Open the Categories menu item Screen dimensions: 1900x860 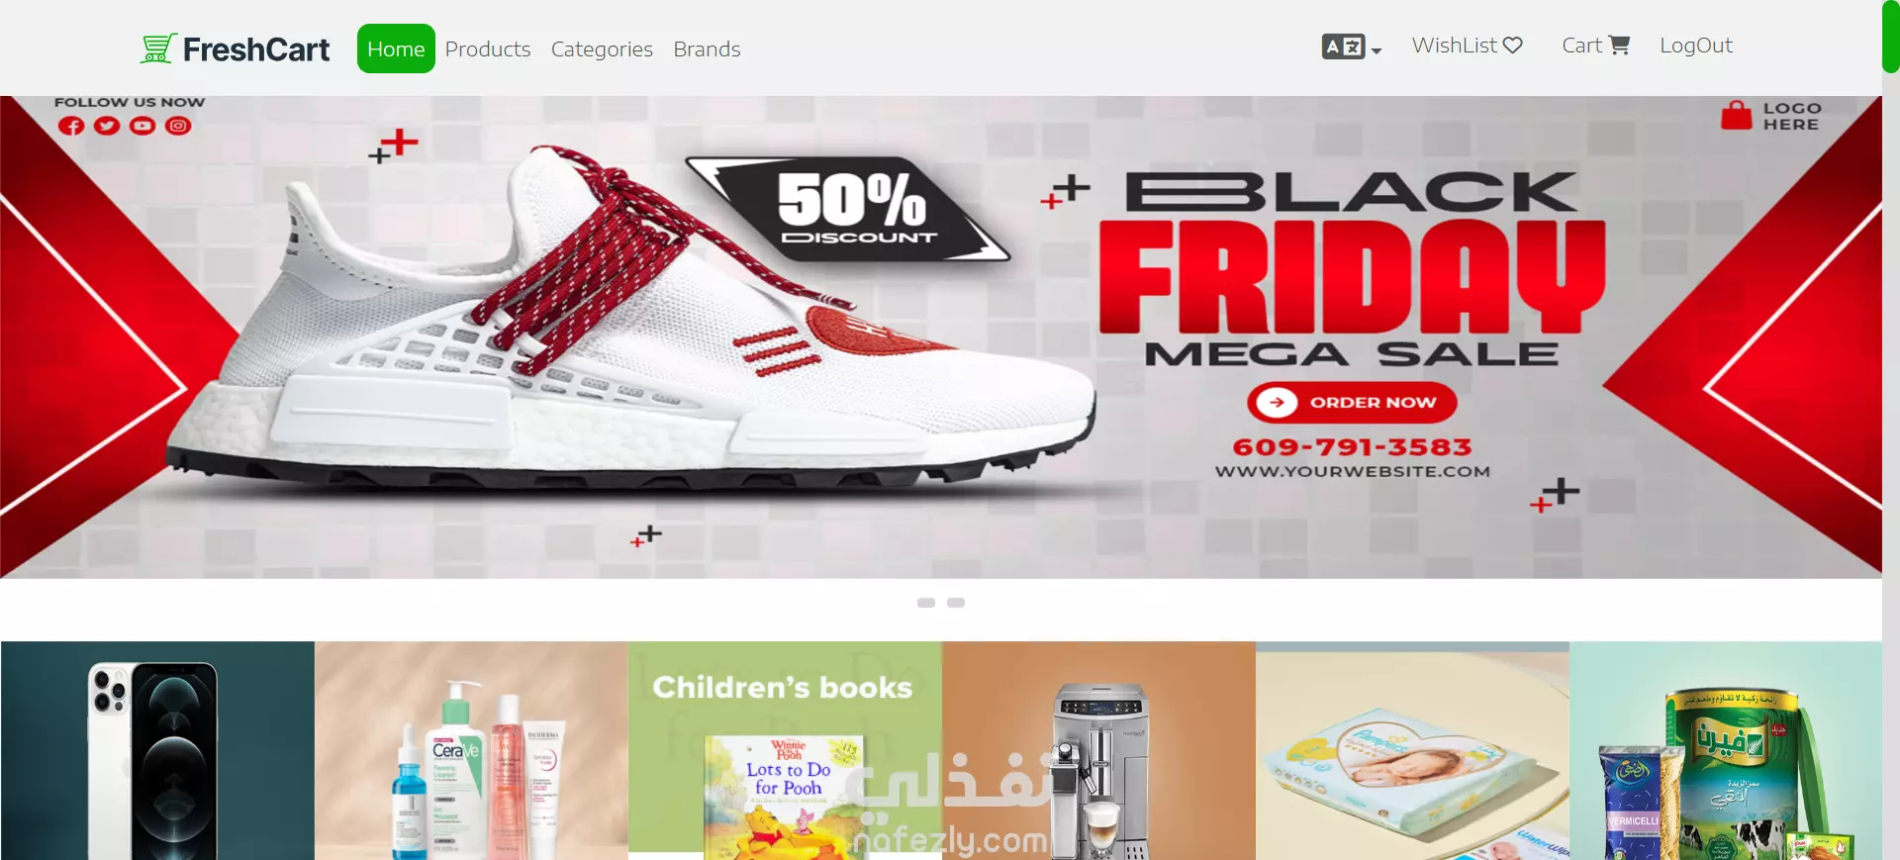point(602,48)
